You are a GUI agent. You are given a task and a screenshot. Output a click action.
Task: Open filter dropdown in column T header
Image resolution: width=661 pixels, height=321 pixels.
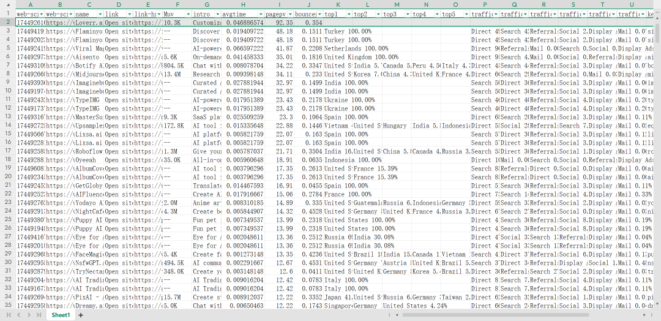click(x=613, y=14)
